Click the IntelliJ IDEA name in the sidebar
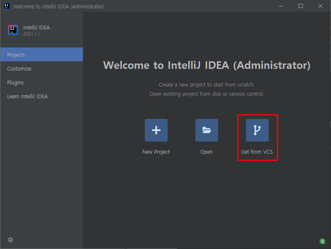The image size is (331, 249). 36,27
